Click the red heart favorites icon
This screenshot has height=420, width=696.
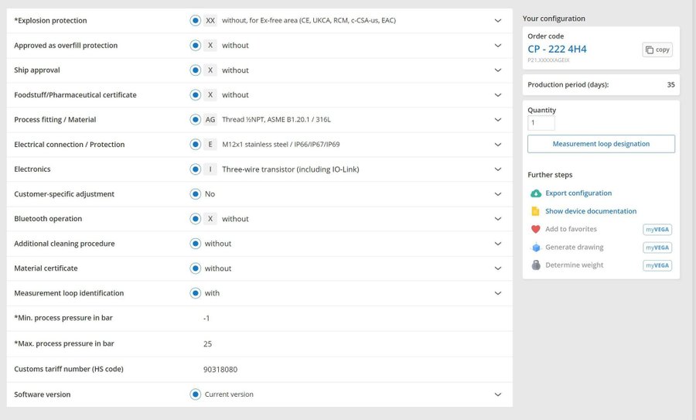click(x=535, y=229)
